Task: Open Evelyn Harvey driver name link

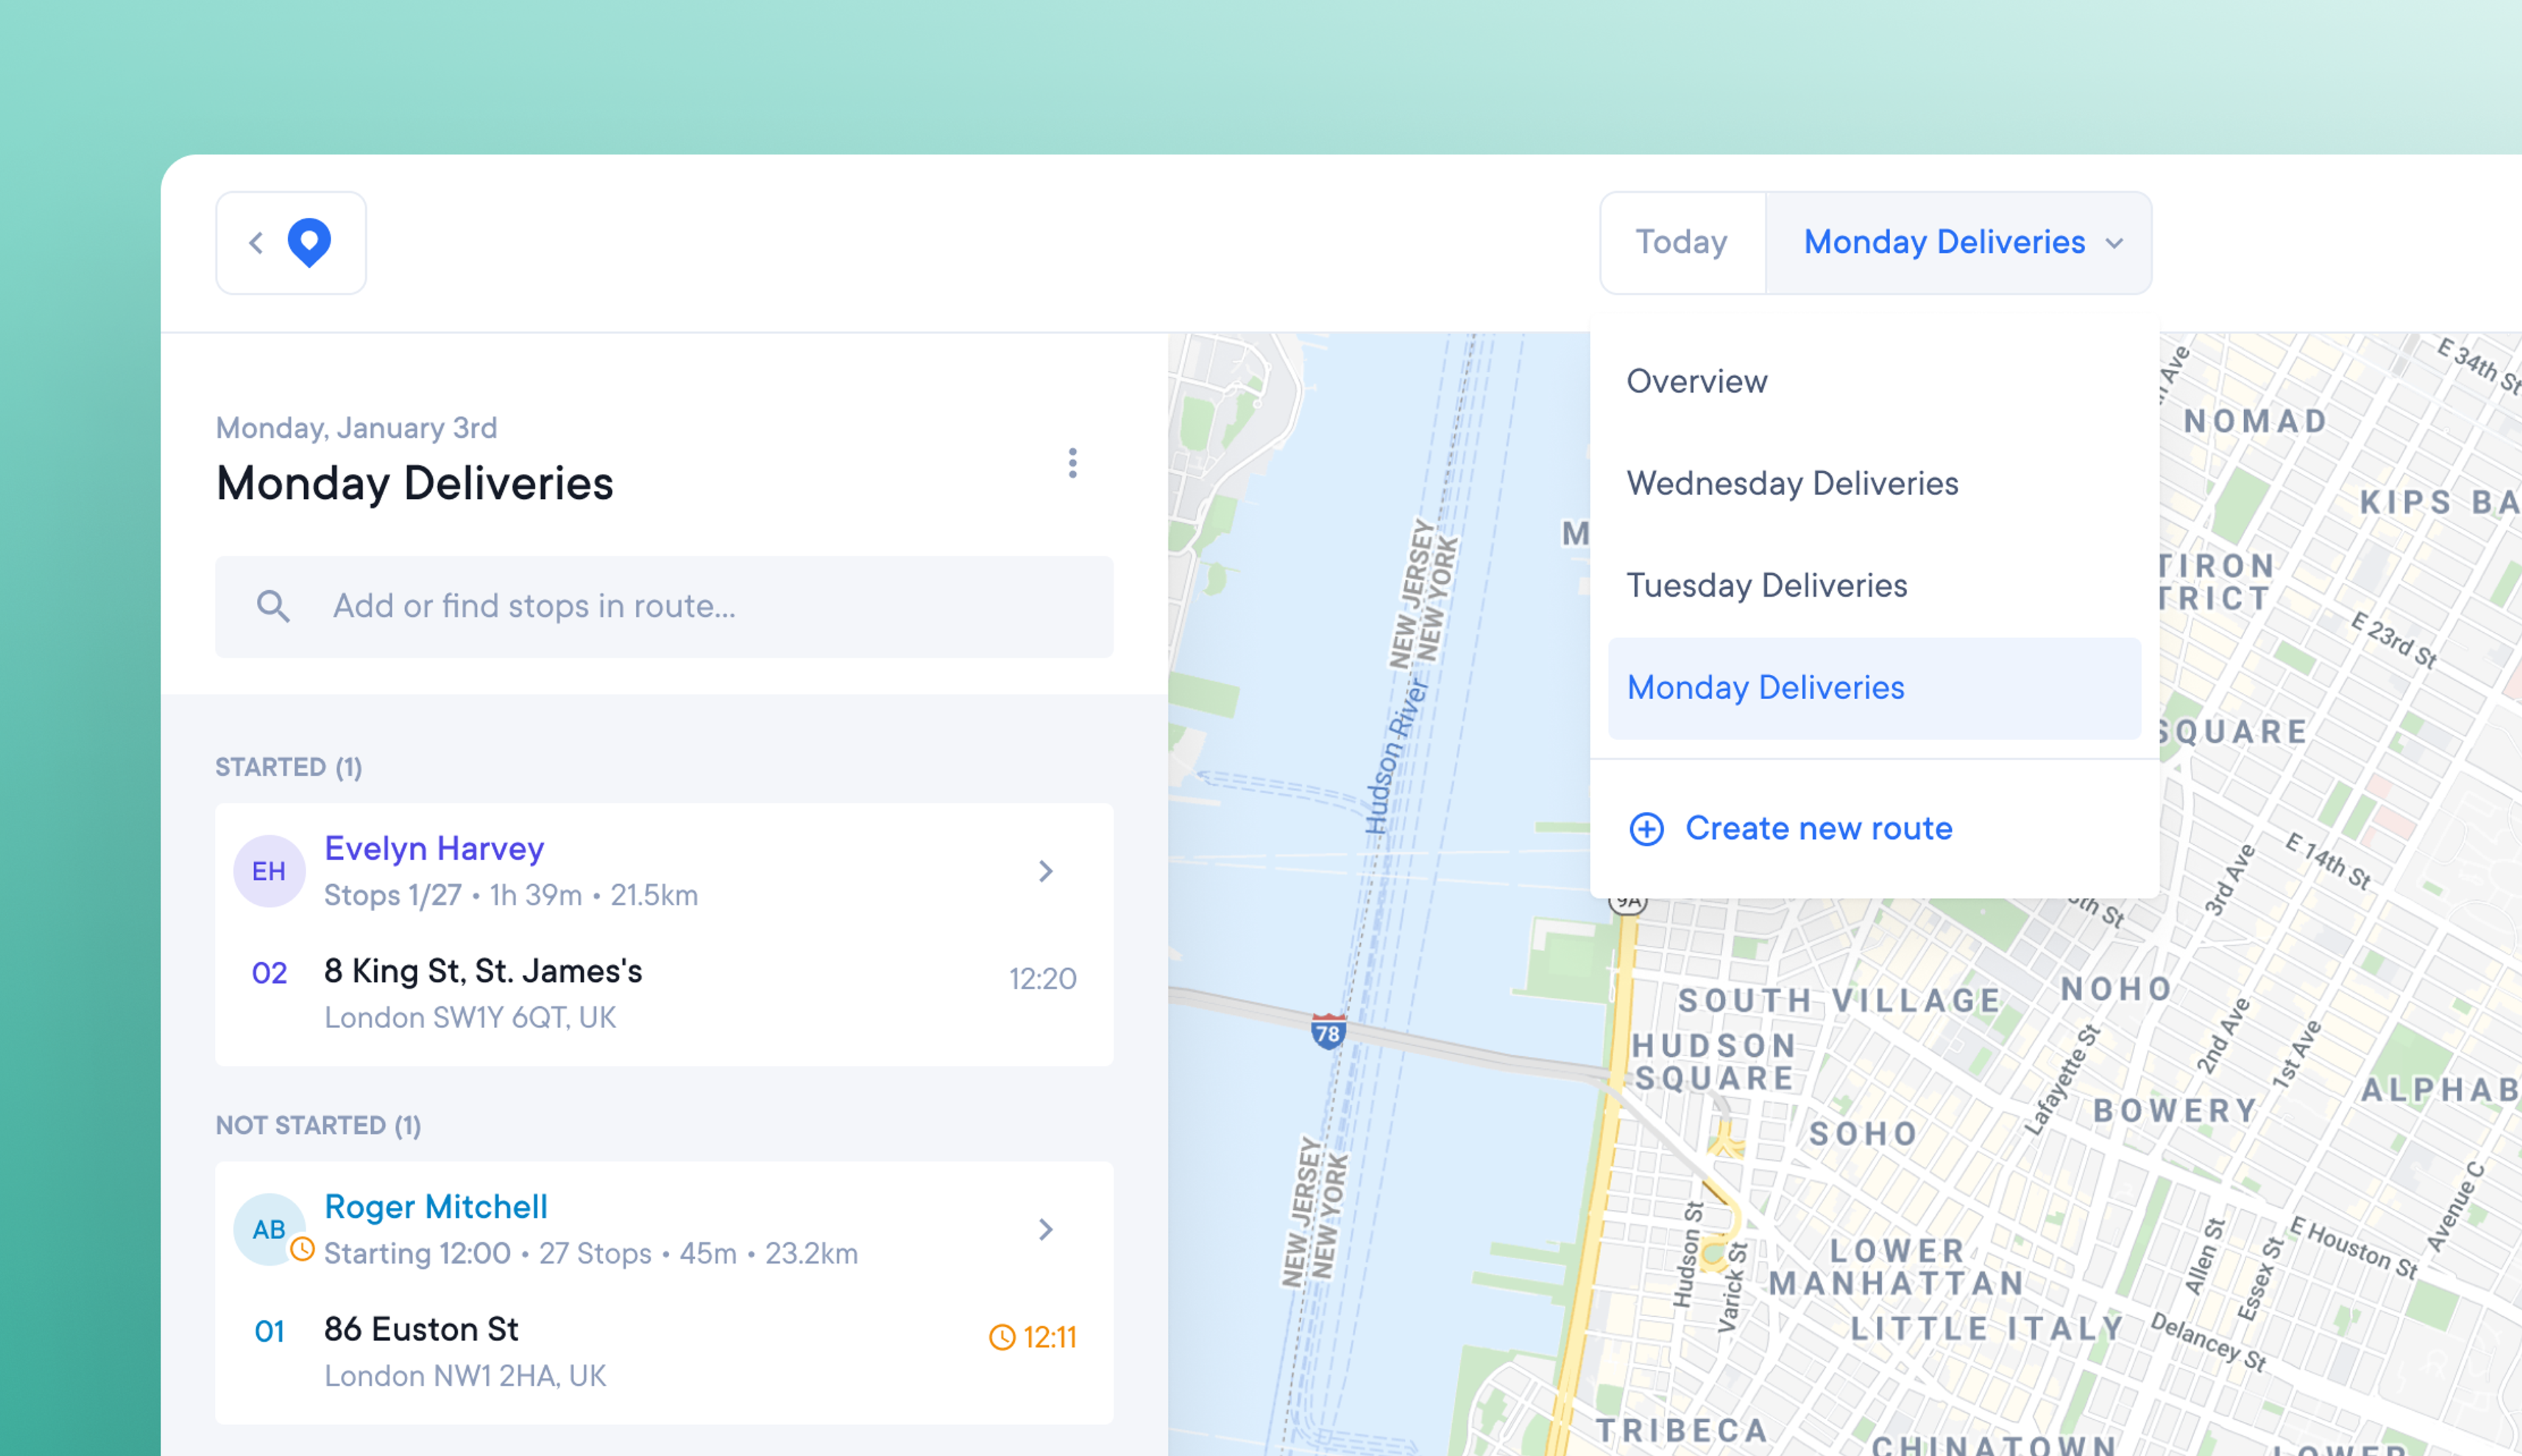Action: tap(434, 848)
